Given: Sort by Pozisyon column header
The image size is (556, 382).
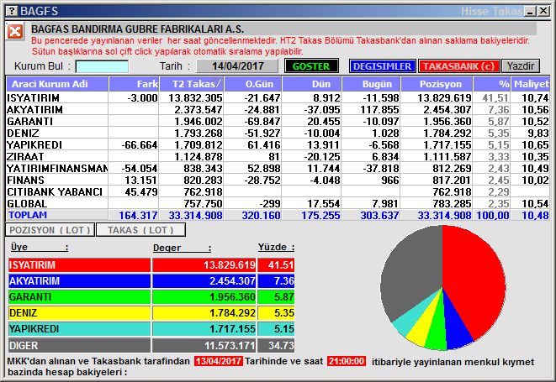Looking at the screenshot, I should [437, 84].
